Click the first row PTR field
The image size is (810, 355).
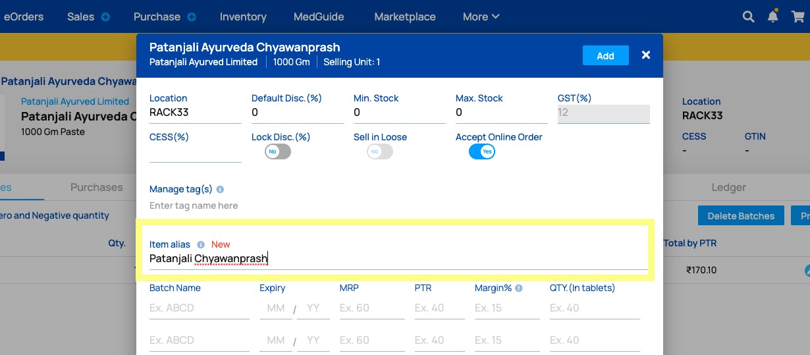tap(440, 308)
